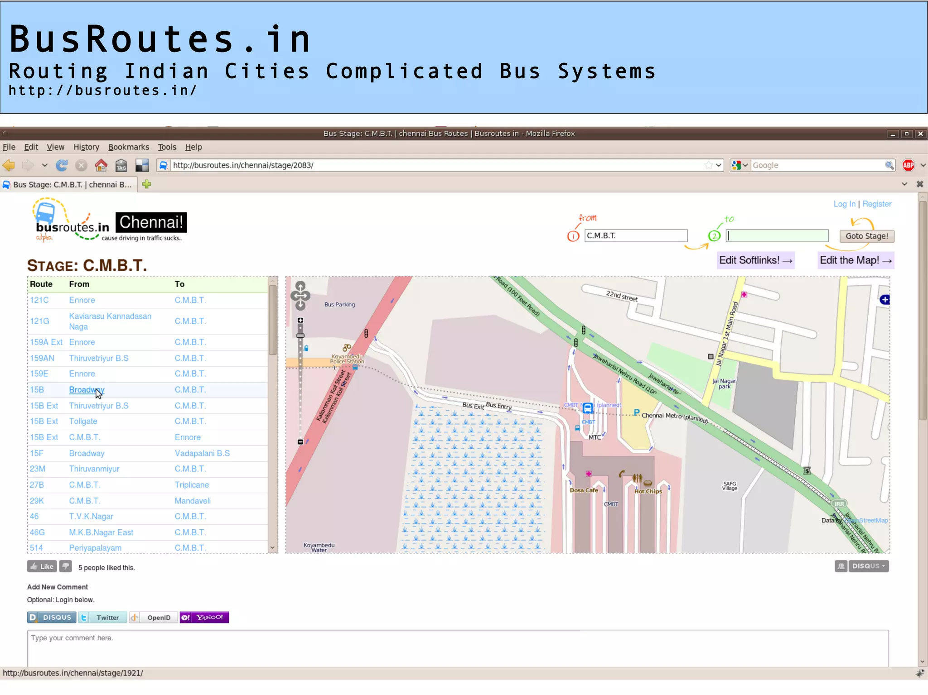Click Vadapalani B.S destination link
928x695 pixels.
[x=202, y=453]
